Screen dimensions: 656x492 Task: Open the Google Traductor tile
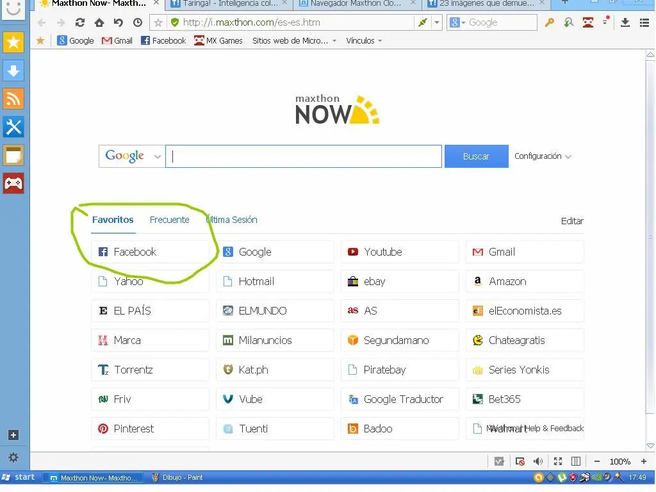pyautogui.click(x=400, y=399)
